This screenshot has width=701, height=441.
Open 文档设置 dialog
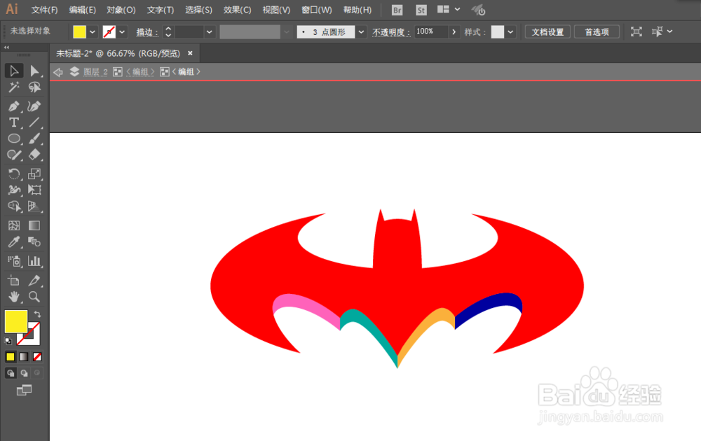coord(547,31)
